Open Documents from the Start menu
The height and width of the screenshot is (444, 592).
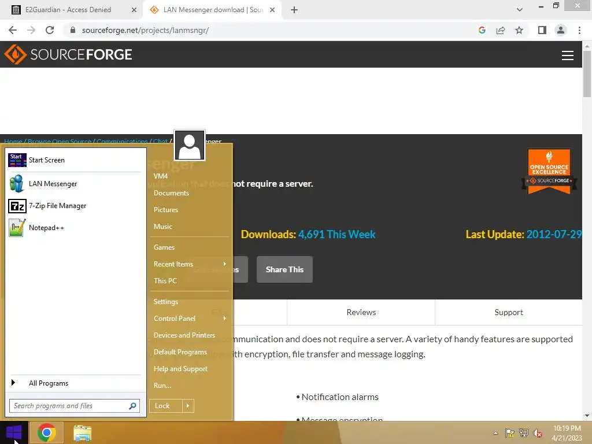click(x=171, y=193)
